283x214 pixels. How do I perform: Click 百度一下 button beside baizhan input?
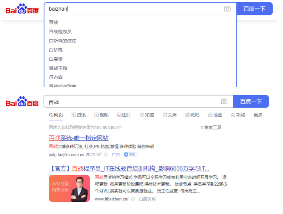(254, 9)
